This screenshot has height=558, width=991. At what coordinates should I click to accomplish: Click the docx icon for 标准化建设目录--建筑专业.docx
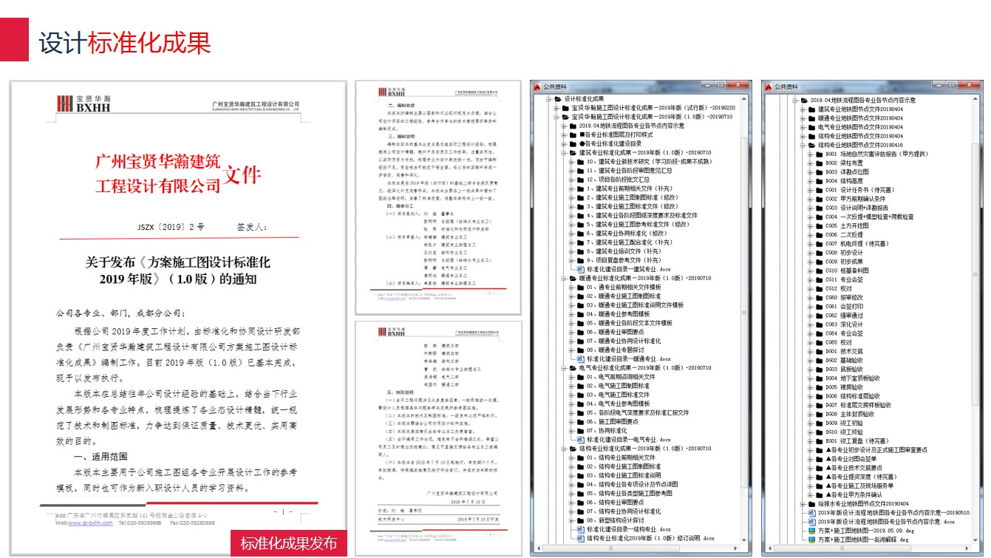[x=580, y=270]
